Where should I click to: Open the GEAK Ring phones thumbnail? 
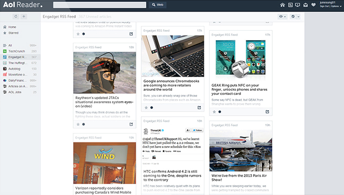pyautogui.click(x=240, y=59)
